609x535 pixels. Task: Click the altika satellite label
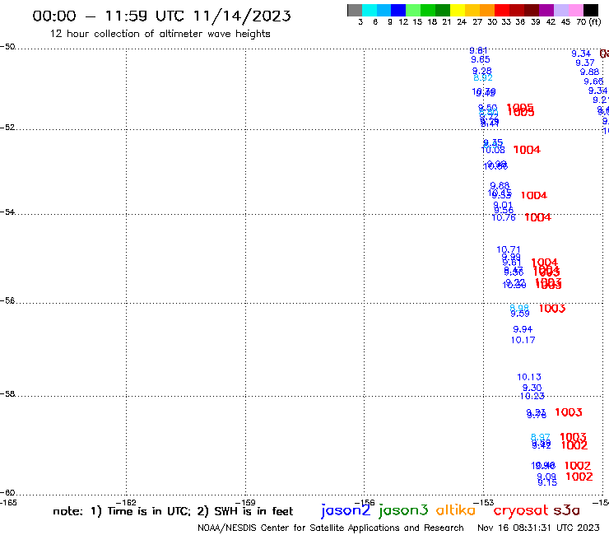[456, 510]
